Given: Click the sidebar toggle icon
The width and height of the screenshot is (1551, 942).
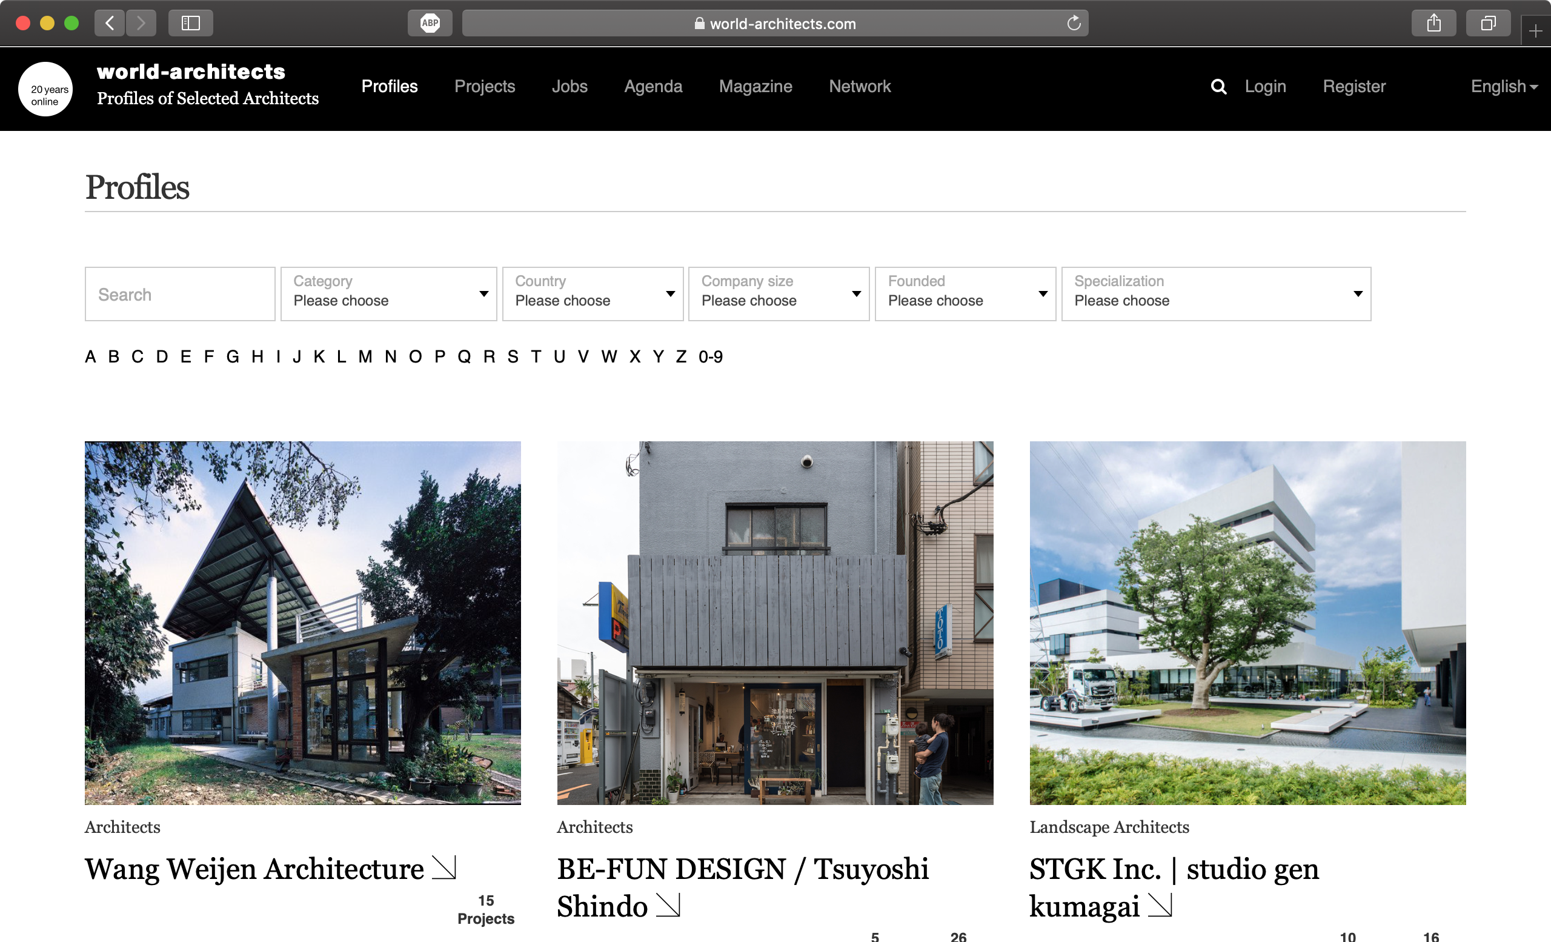Looking at the screenshot, I should tap(187, 22).
